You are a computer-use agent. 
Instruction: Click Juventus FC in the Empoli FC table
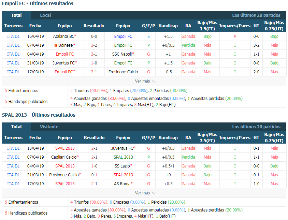click(64, 63)
